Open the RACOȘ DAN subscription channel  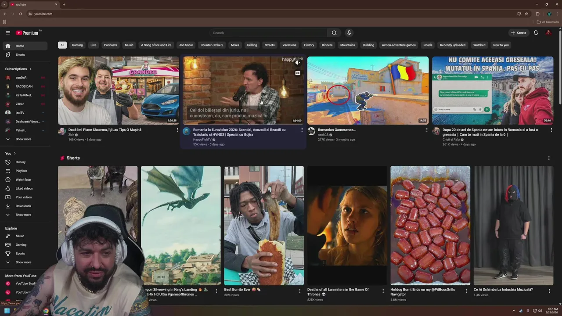(x=25, y=86)
